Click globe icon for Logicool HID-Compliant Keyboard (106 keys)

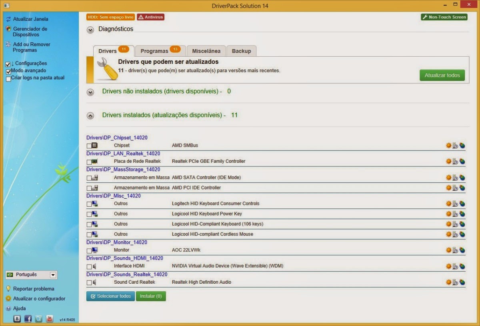point(462,224)
